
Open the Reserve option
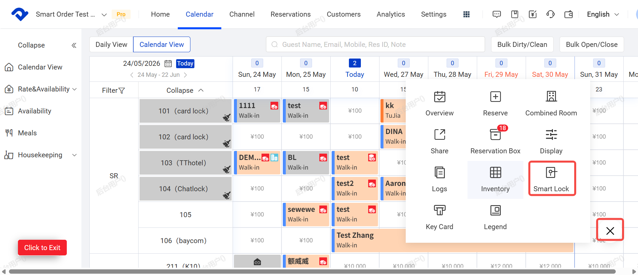point(495,104)
